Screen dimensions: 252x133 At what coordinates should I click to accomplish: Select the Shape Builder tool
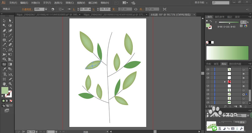[4, 59]
